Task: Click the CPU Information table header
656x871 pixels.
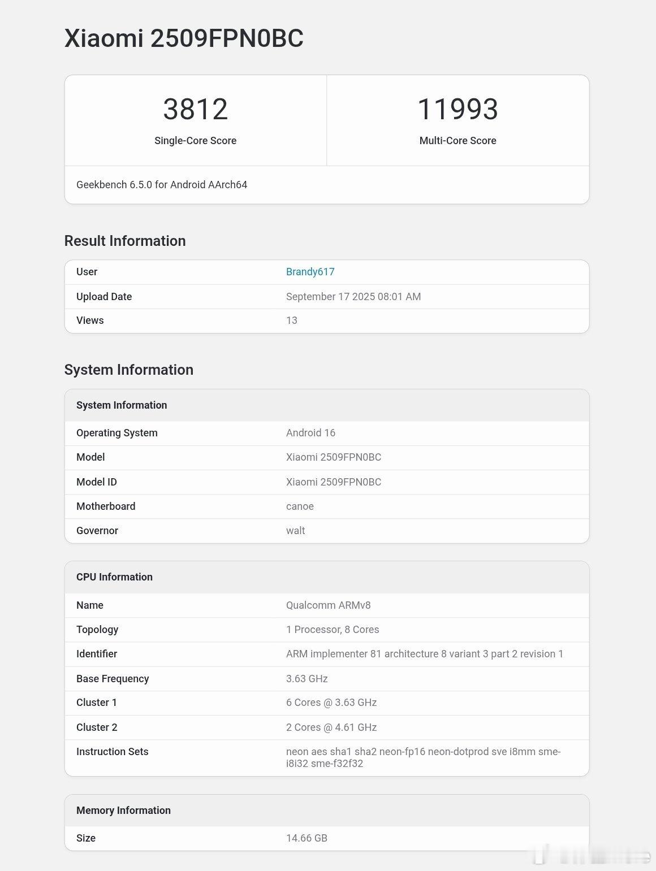Action: coord(327,577)
